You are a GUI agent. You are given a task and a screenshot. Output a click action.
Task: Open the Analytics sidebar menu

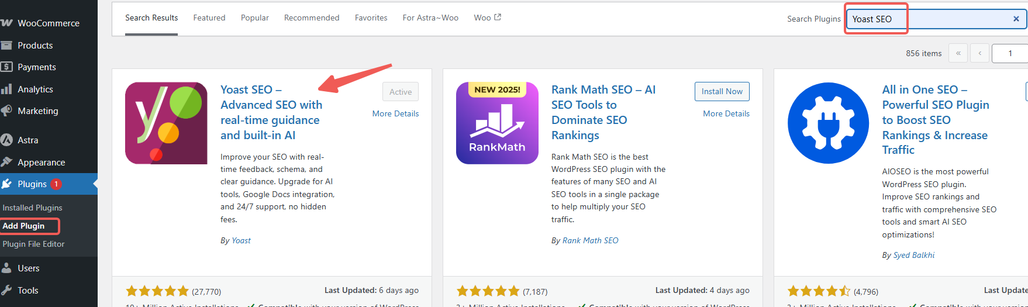(35, 89)
